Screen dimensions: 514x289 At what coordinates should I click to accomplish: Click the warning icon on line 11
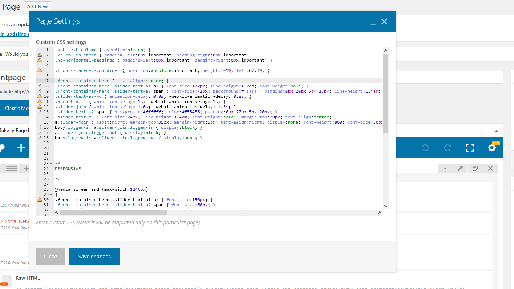40,102
